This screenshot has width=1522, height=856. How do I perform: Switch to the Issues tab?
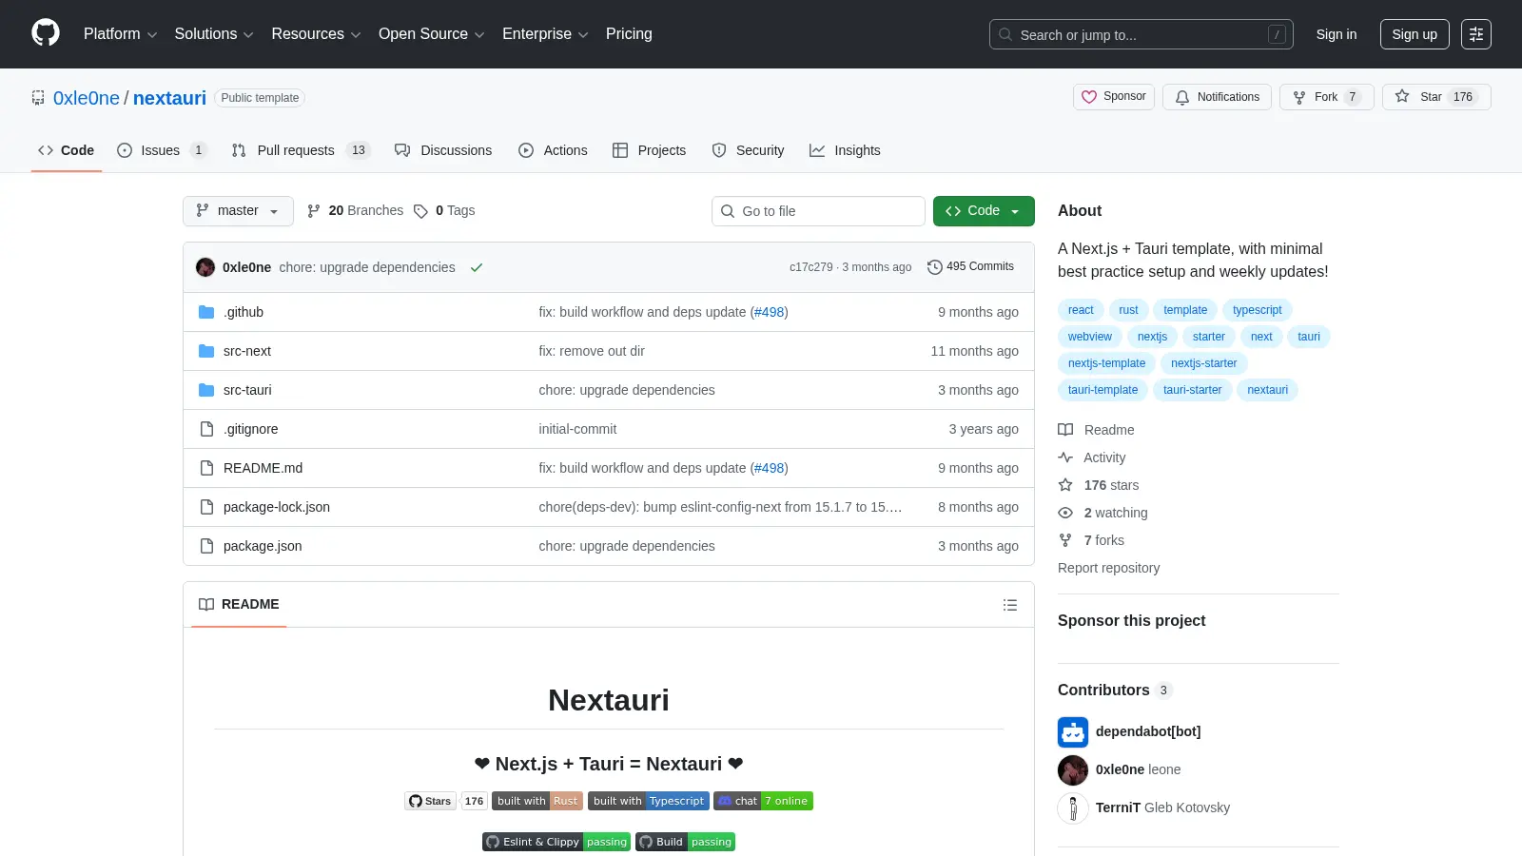162,150
